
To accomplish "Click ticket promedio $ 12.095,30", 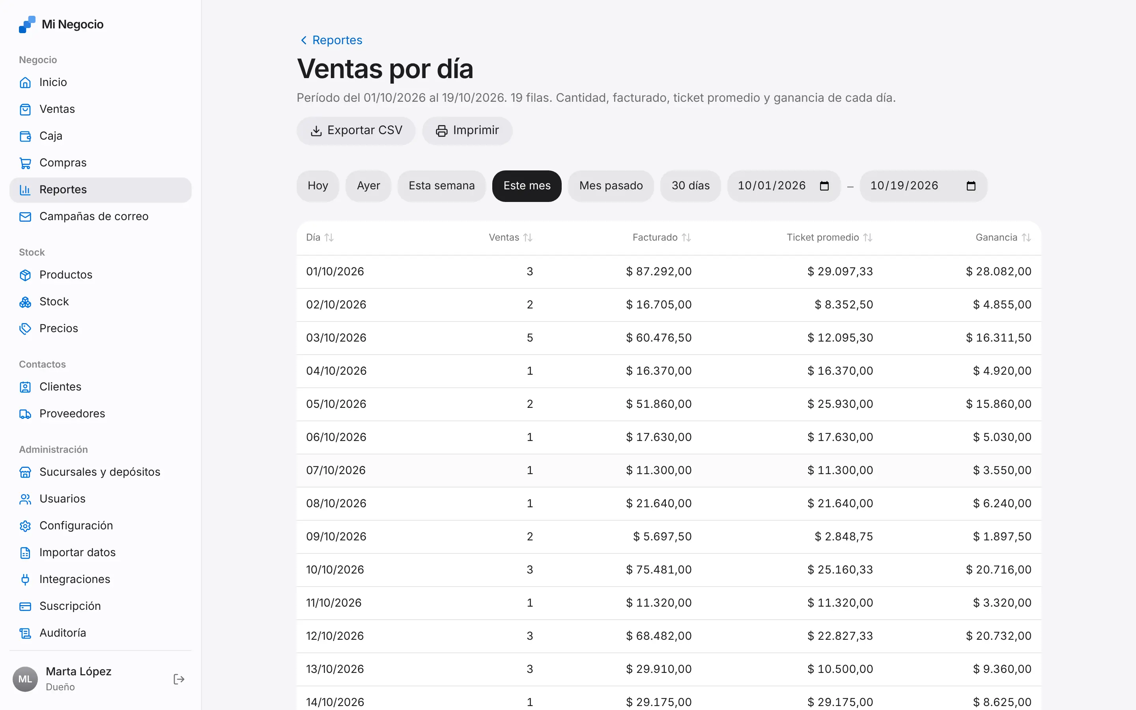I will click(840, 338).
